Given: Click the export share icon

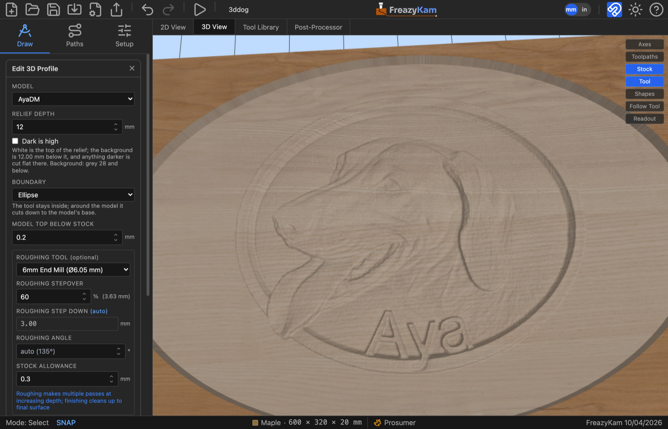Looking at the screenshot, I should pyautogui.click(x=116, y=9).
